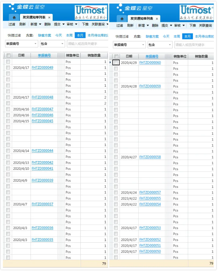The height and width of the screenshot is (272, 218).
Task: Click the Utmost logo in right window
Action: (x=196, y=12)
